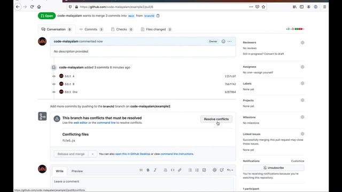Open the Edit B commit

[69, 84]
